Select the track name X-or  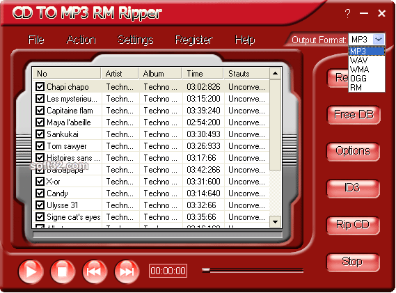point(54,182)
